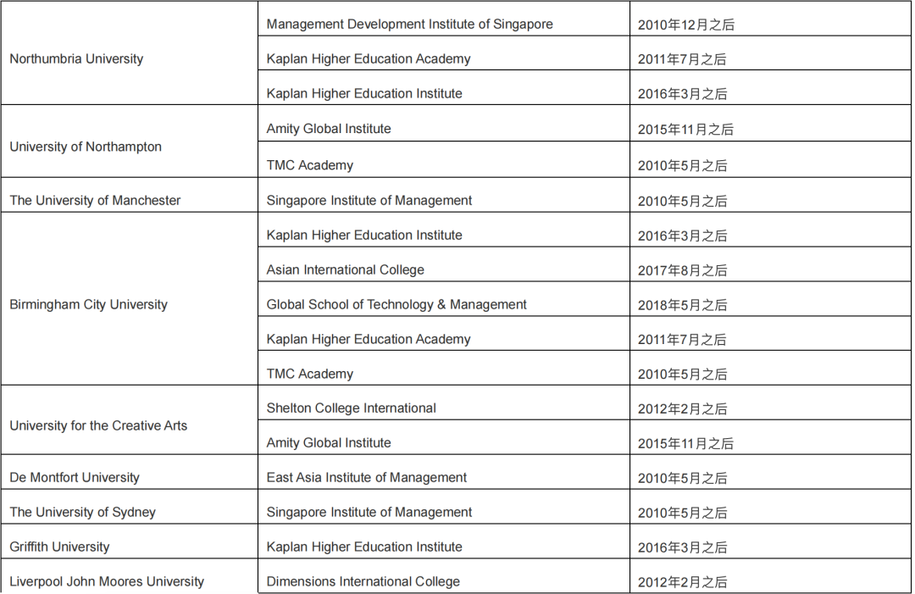
Task: Select the date beside Dimensions International College
Action: (682, 582)
